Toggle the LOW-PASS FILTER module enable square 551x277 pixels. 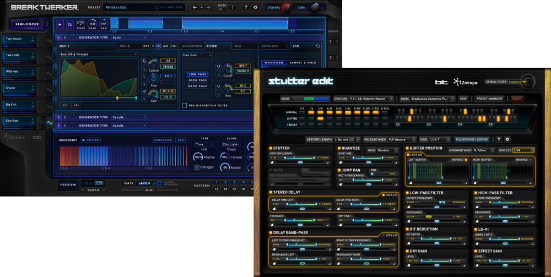point(407,193)
